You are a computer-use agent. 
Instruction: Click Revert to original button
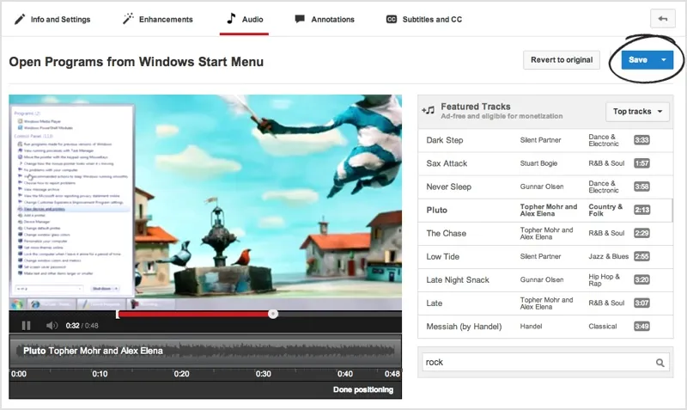562,59
